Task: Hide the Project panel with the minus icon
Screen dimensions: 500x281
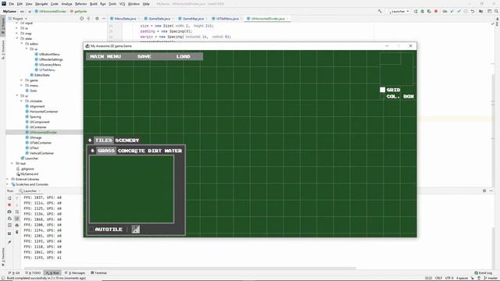Action: pyautogui.click(x=104, y=19)
